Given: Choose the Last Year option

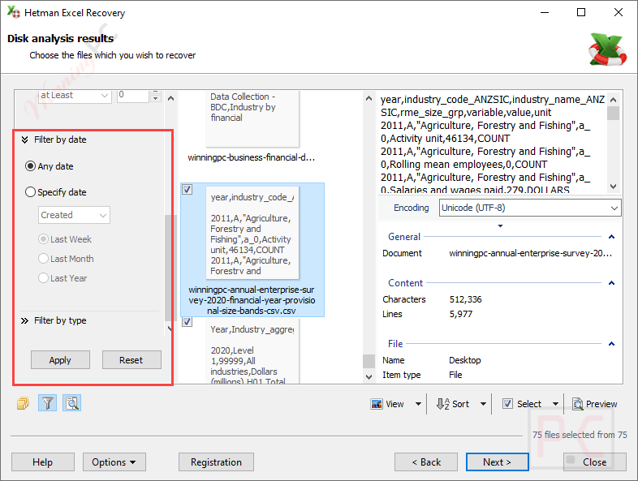Looking at the screenshot, I should (43, 278).
